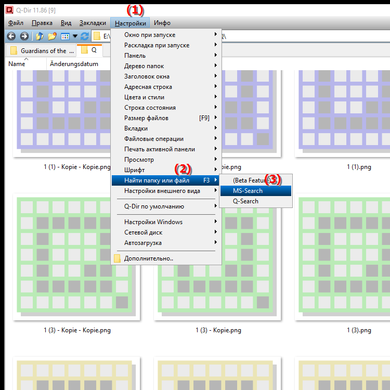
Task: Open the Инфо menu
Action: [x=162, y=23]
